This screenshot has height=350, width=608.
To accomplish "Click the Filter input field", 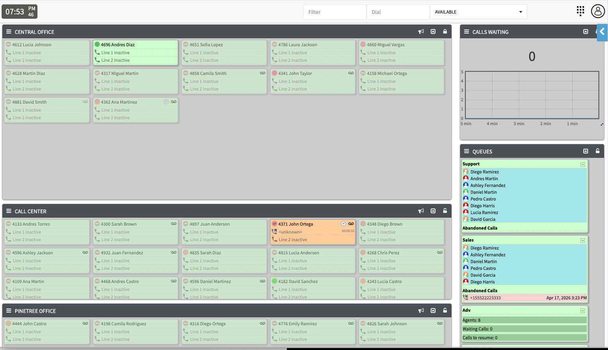I will 334,12.
